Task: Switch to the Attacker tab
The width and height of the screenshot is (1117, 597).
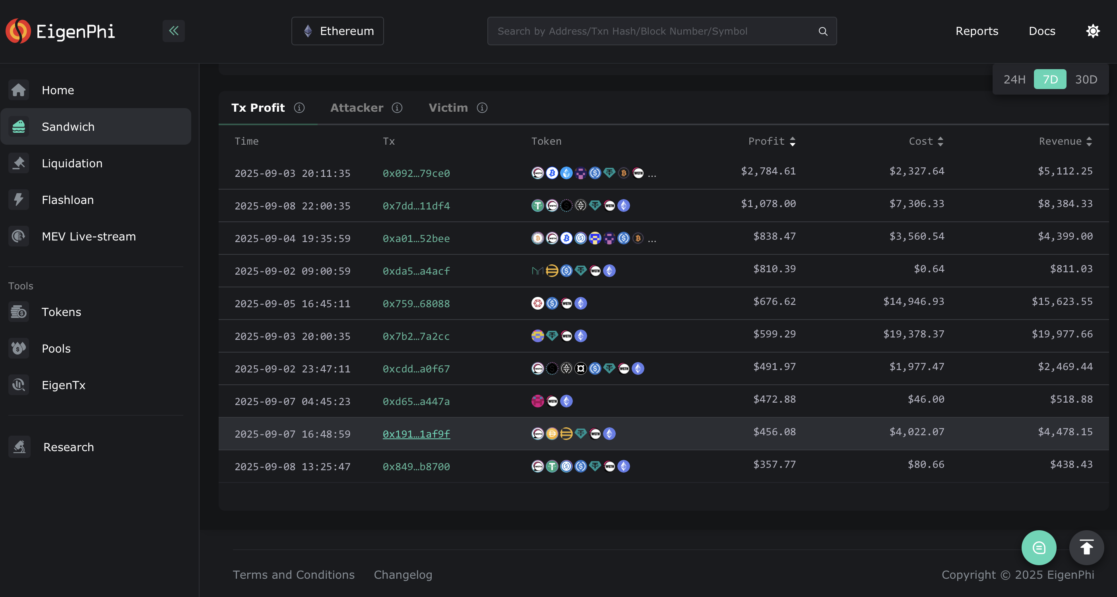Action: [357, 108]
